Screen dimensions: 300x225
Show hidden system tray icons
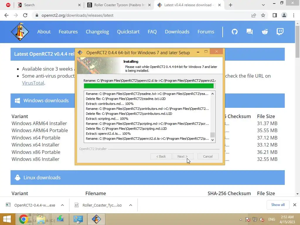point(241,219)
